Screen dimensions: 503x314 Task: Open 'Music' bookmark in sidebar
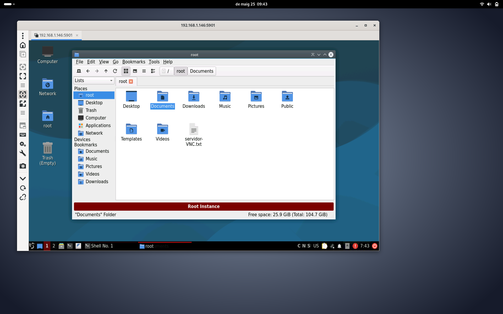click(94, 159)
